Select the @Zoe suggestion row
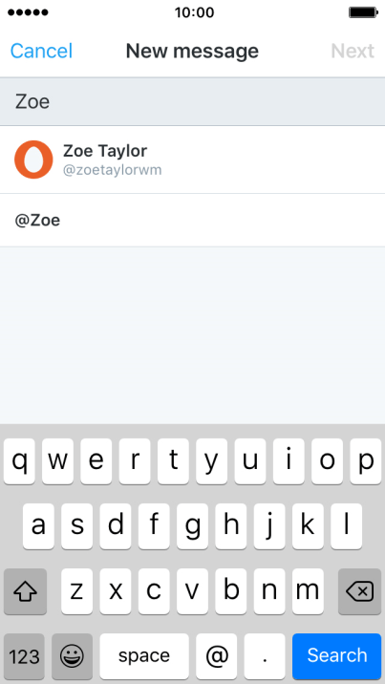 (x=192, y=221)
